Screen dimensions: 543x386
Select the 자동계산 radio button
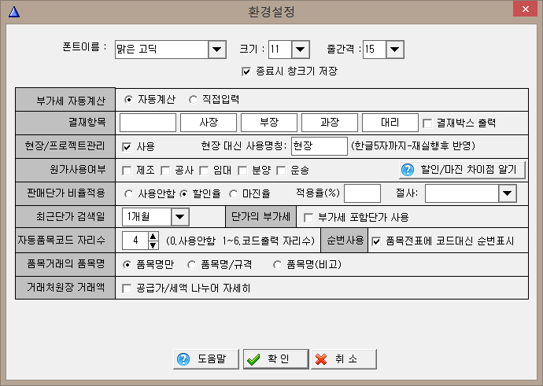[x=128, y=100]
